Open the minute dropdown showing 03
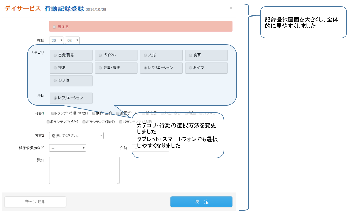The width and height of the screenshot is (350, 215). (72, 41)
